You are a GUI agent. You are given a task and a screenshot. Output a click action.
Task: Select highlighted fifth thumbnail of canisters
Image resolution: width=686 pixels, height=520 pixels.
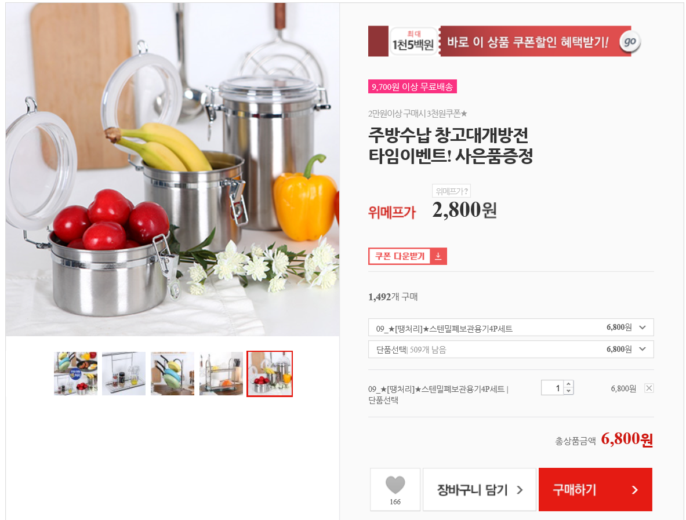270,373
